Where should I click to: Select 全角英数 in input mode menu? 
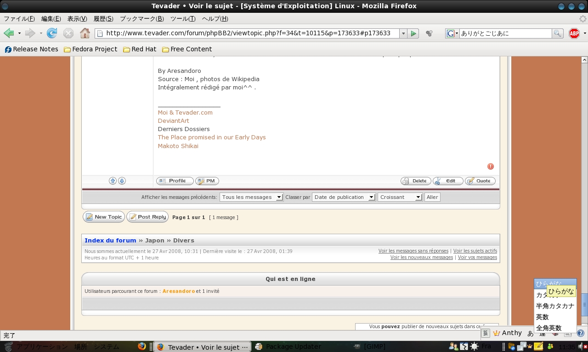[x=555, y=328]
